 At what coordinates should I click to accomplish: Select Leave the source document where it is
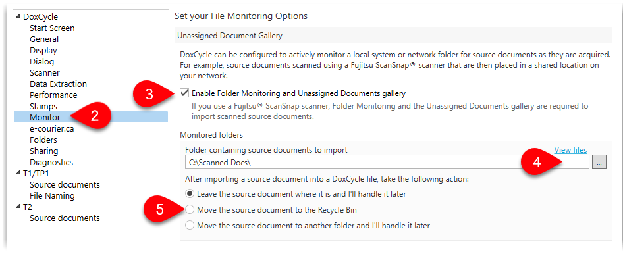tap(190, 194)
